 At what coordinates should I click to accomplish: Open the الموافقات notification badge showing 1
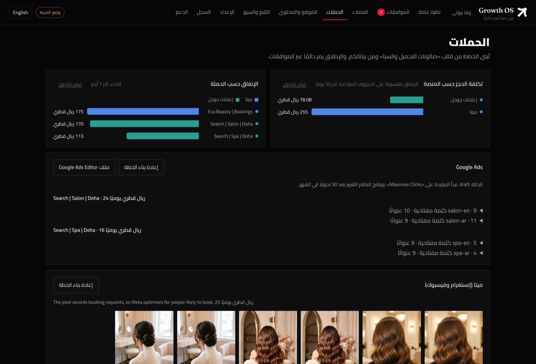point(381,12)
